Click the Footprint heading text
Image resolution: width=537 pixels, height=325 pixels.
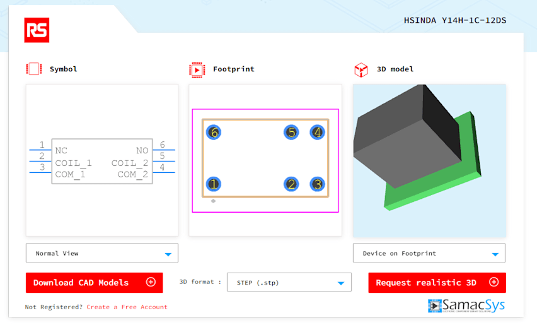[x=234, y=69]
